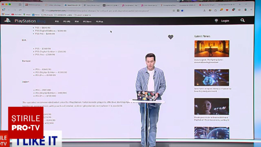Click the site information icon in address bar
The image size is (261, 147).
tap(43, 11)
